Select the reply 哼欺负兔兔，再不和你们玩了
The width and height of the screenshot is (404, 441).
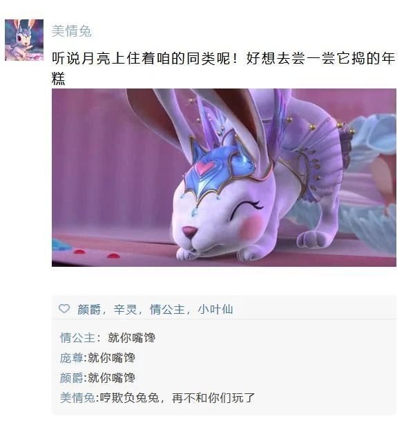tap(177, 398)
